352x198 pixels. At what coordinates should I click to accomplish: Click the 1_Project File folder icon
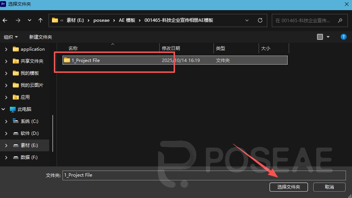(67, 60)
